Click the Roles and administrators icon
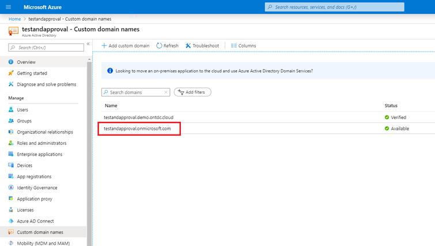This screenshot has height=246, width=435. point(11,143)
